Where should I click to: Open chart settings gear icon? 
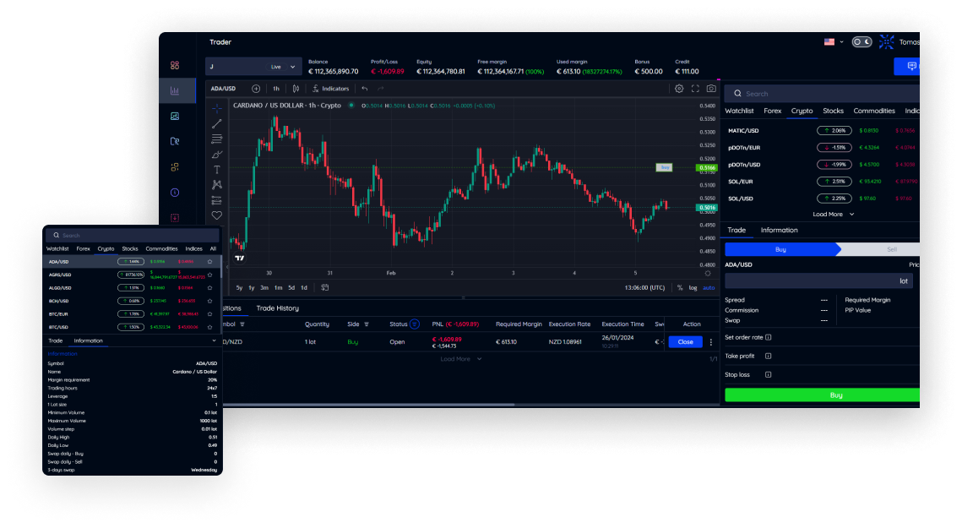coord(679,89)
